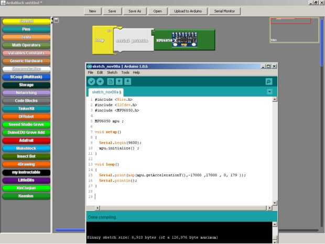The image size is (325, 244).
Task: Open the DFRobot drawer
Action: [x=26, y=116]
